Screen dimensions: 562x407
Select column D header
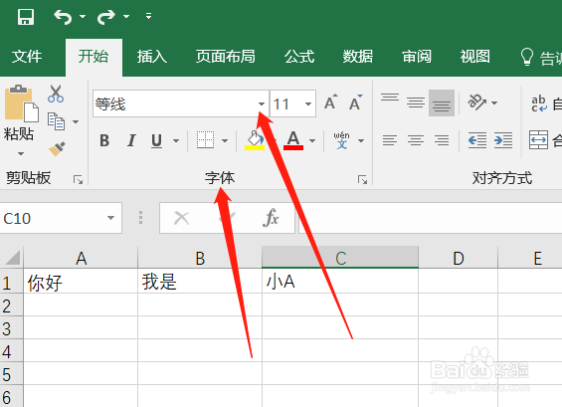tap(459, 258)
